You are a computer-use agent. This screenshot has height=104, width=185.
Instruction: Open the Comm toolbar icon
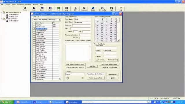25,9
